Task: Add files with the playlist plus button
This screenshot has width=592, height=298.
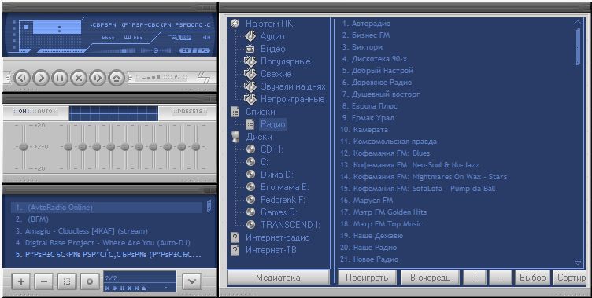Action: click(21, 281)
